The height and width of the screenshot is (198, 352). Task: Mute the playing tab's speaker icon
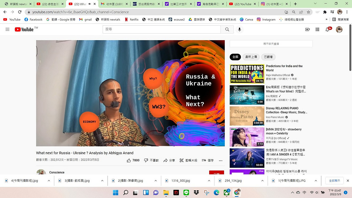coord(90,4)
